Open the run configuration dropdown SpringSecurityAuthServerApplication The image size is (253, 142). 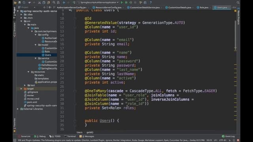tap(98, 2)
